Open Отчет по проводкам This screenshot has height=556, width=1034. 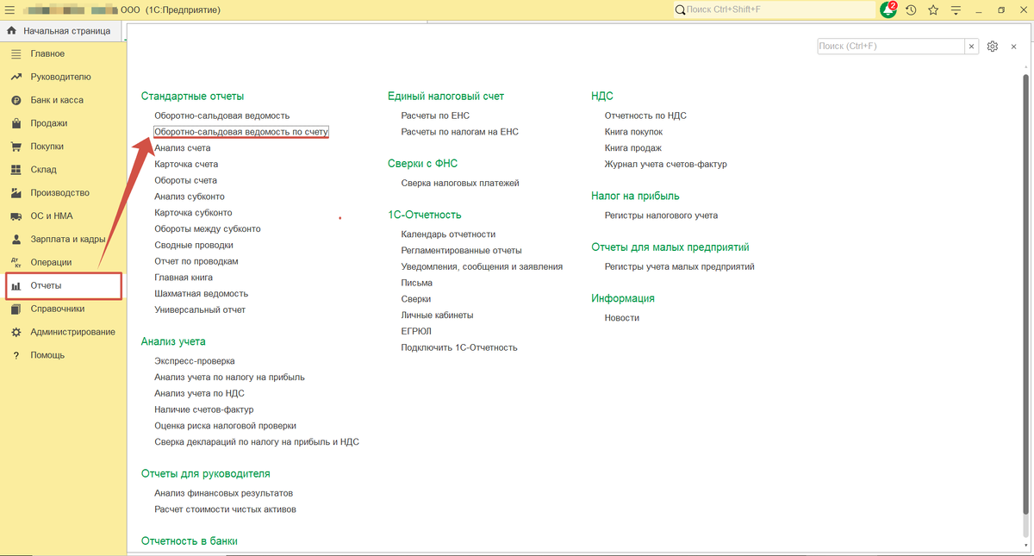click(196, 261)
